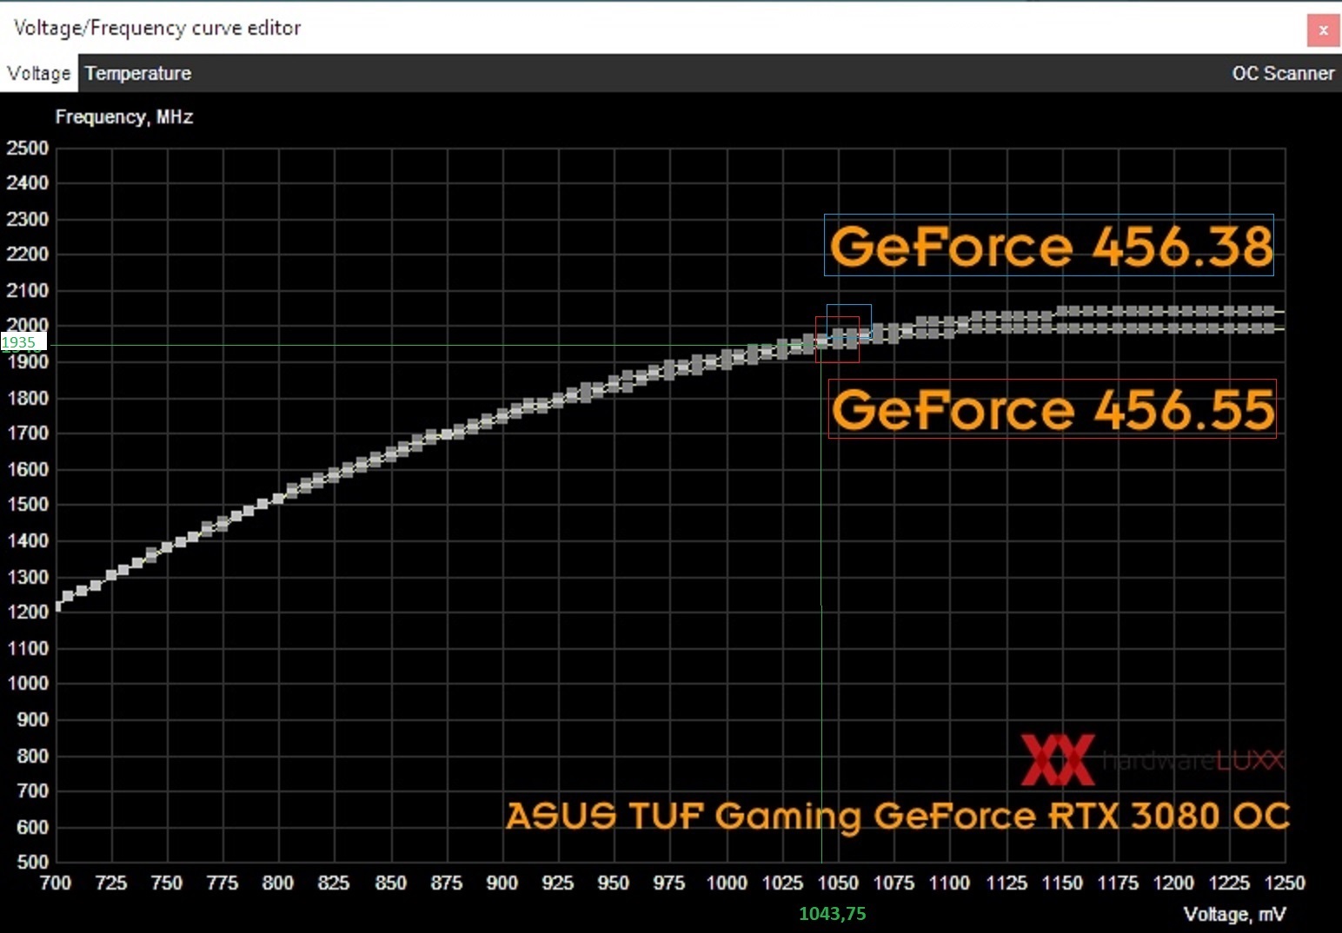Close the Voltage/Frequency curve editor window
Screen dimensions: 1342x933
click(1323, 30)
